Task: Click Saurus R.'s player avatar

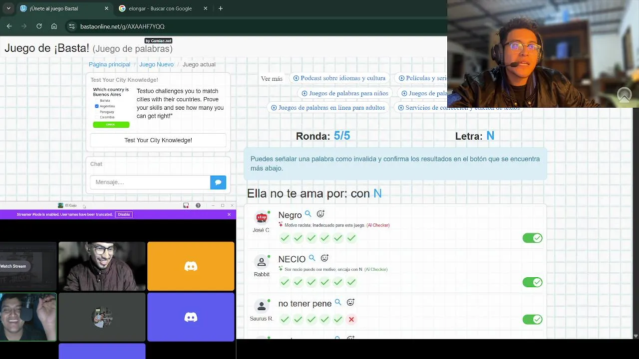Action: click(x=262, y=306)
